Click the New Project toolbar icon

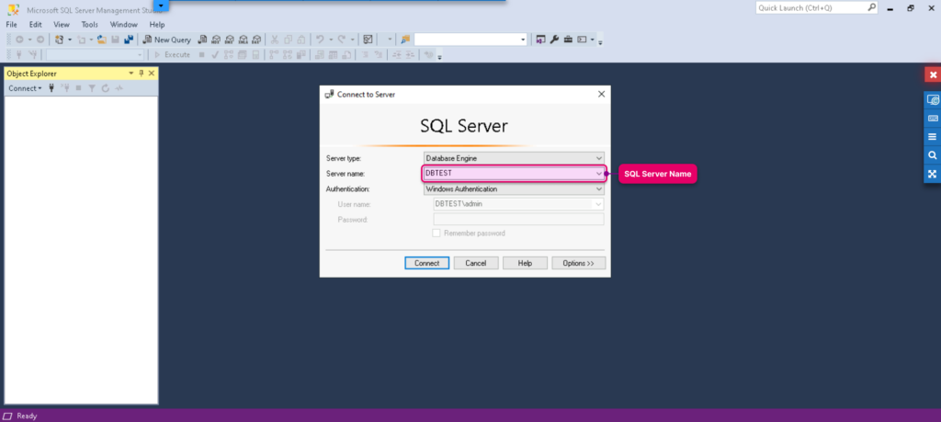(59, 40)
